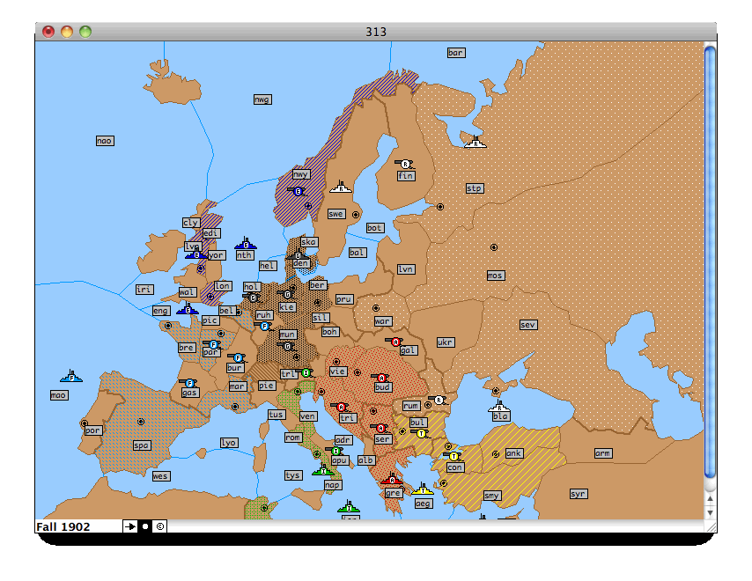
Task: Click the arm province label
Action: [x=602, y=453]
